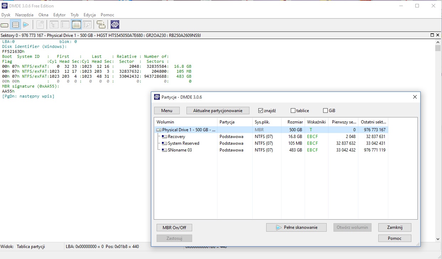442x259 pixels.
Task: Click the disabled Otwórz wolumin button
Action: pyautogui.click(x=352, y=227)
